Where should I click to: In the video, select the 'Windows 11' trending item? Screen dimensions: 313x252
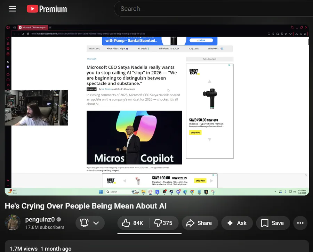coord(215,48)
